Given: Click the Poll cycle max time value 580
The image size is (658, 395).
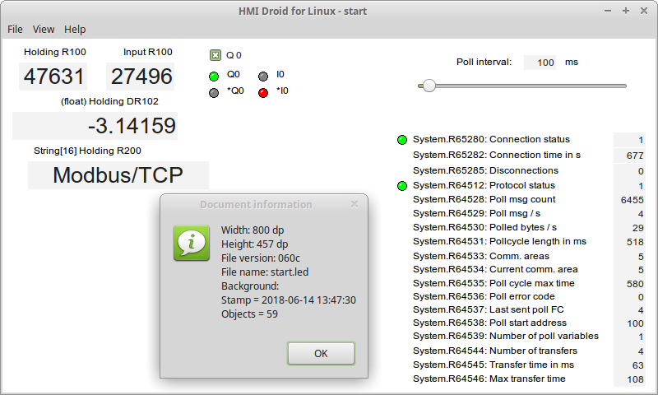Looking at the screenshot, I should coord(629,284).
